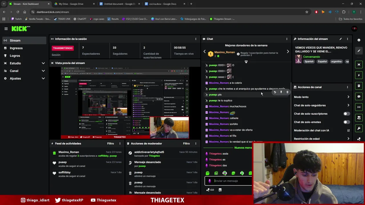This screenshot has height=205, width=365.
Task: Click the chat bubble icon in right rail
Action: coord(359,97)
